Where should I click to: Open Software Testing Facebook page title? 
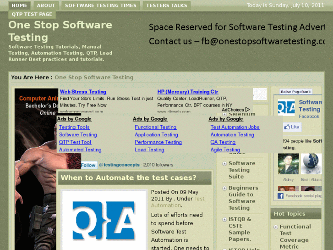[310, 106]
